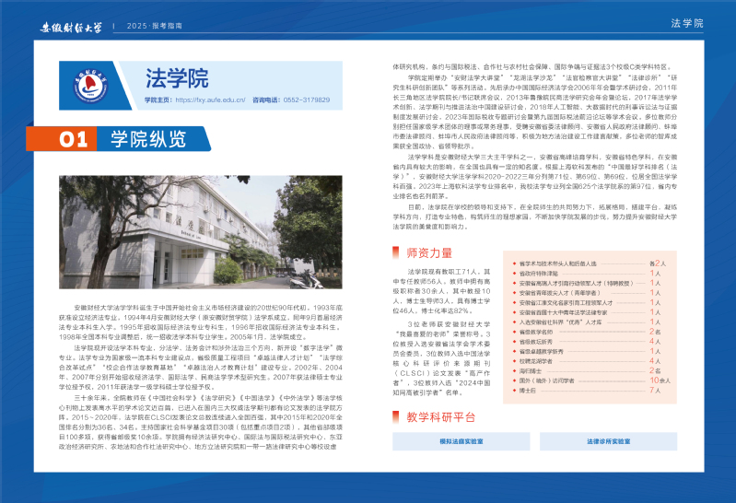Click the paragraph starting 三十余年来
736x503 pixels.
[x=201, y=422]
